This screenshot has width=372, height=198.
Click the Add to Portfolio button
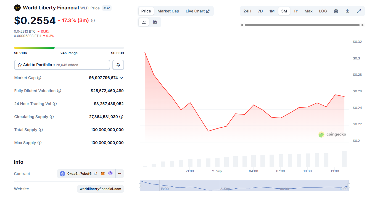[62, 65]
